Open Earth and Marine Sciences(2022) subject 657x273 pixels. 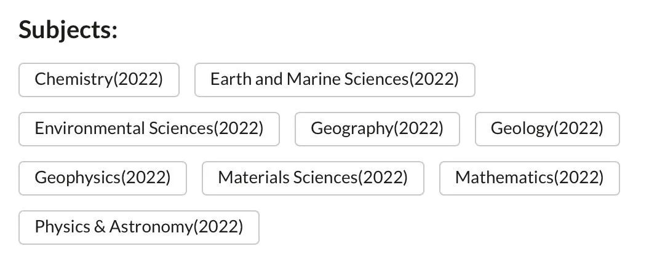coord(335,79)
